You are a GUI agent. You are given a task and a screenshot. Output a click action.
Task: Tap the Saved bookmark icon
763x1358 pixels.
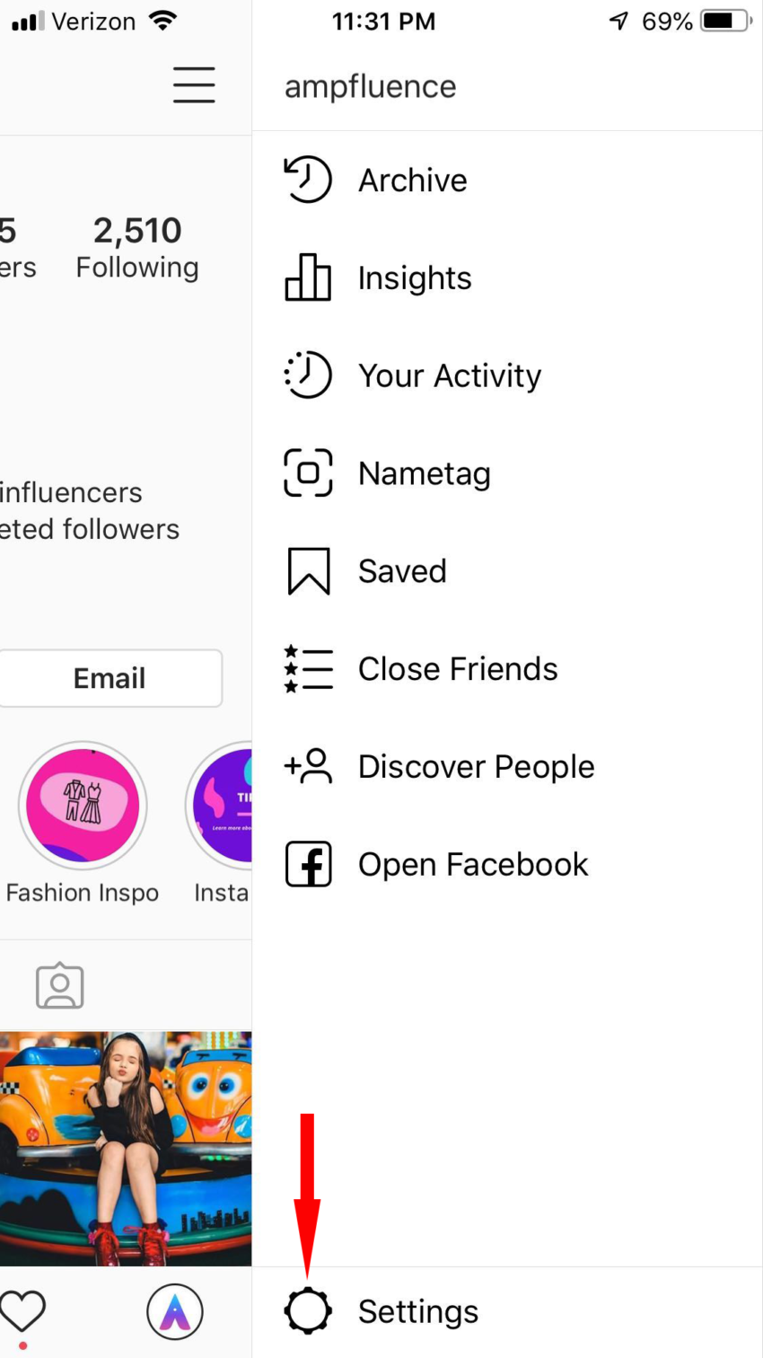click(x=308, y=571)
